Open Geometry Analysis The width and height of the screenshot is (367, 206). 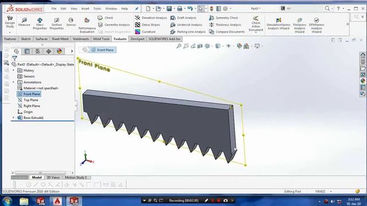(114, 25)
